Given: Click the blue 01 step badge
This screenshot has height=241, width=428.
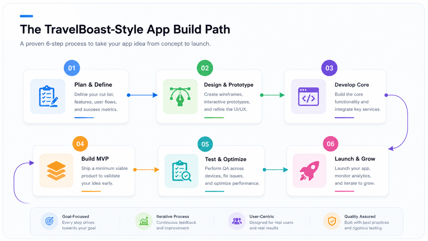Looking at the screenshot, I should (72, 68).
